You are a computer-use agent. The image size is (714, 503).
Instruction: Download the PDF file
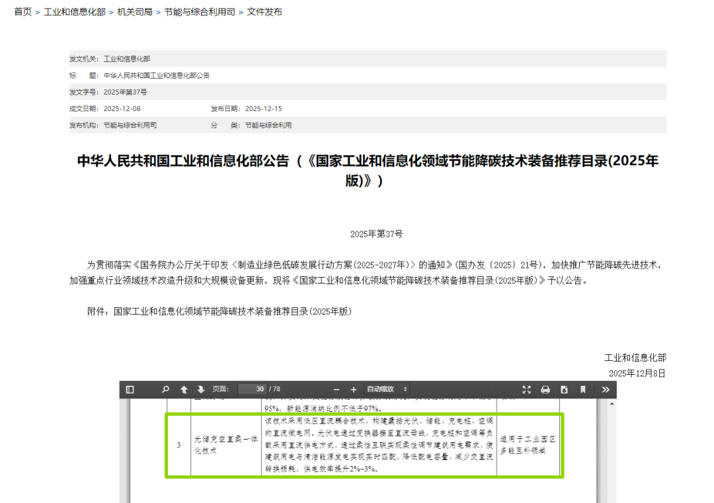[x=564, y=389]
